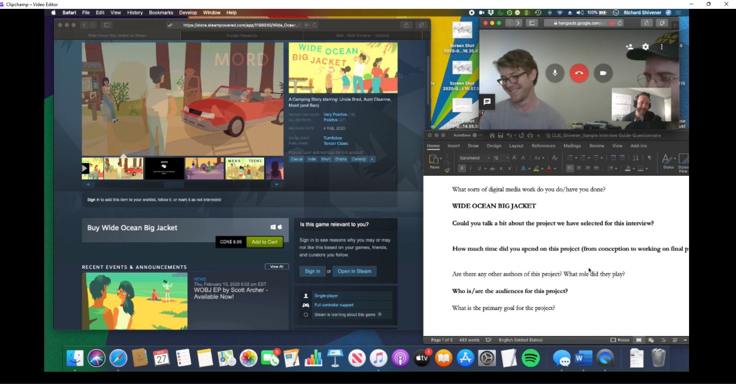The width and height of the screenshot is (736, 384).
Task: Apply the red font color
Action: pos(549,168)
